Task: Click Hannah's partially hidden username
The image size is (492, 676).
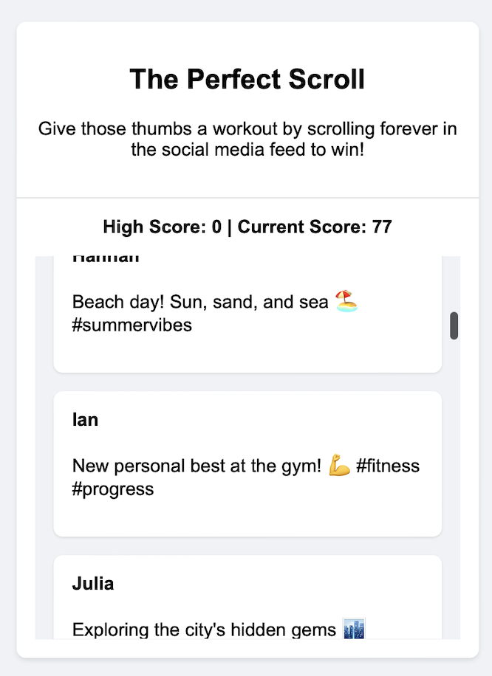Action: 106,259
